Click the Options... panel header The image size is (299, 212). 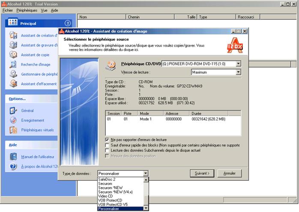click(x=31, y=99)
